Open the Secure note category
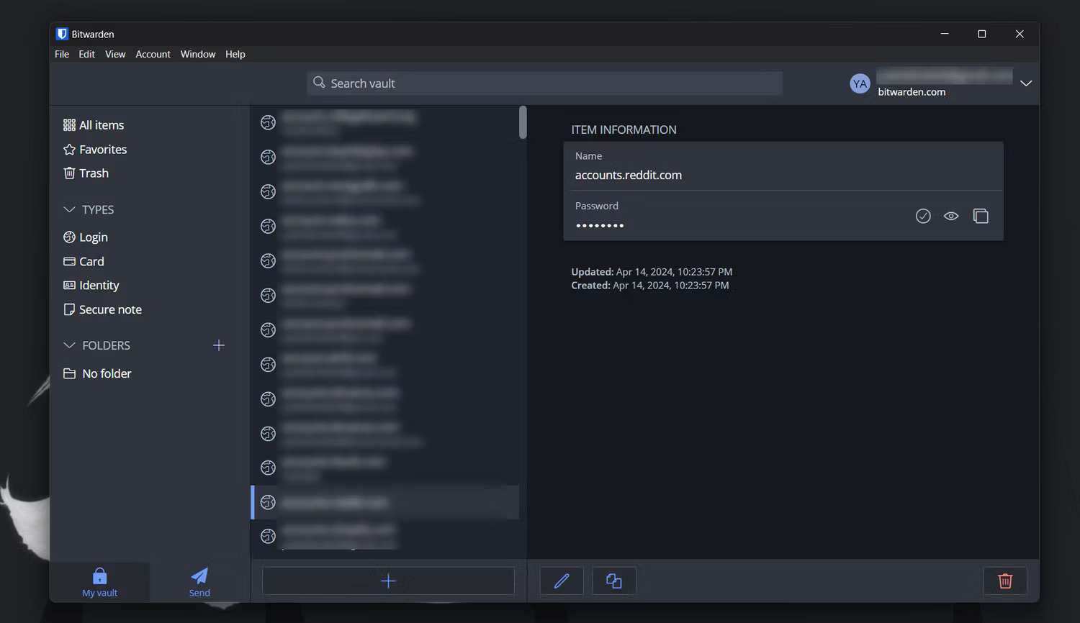 [110, 309]
